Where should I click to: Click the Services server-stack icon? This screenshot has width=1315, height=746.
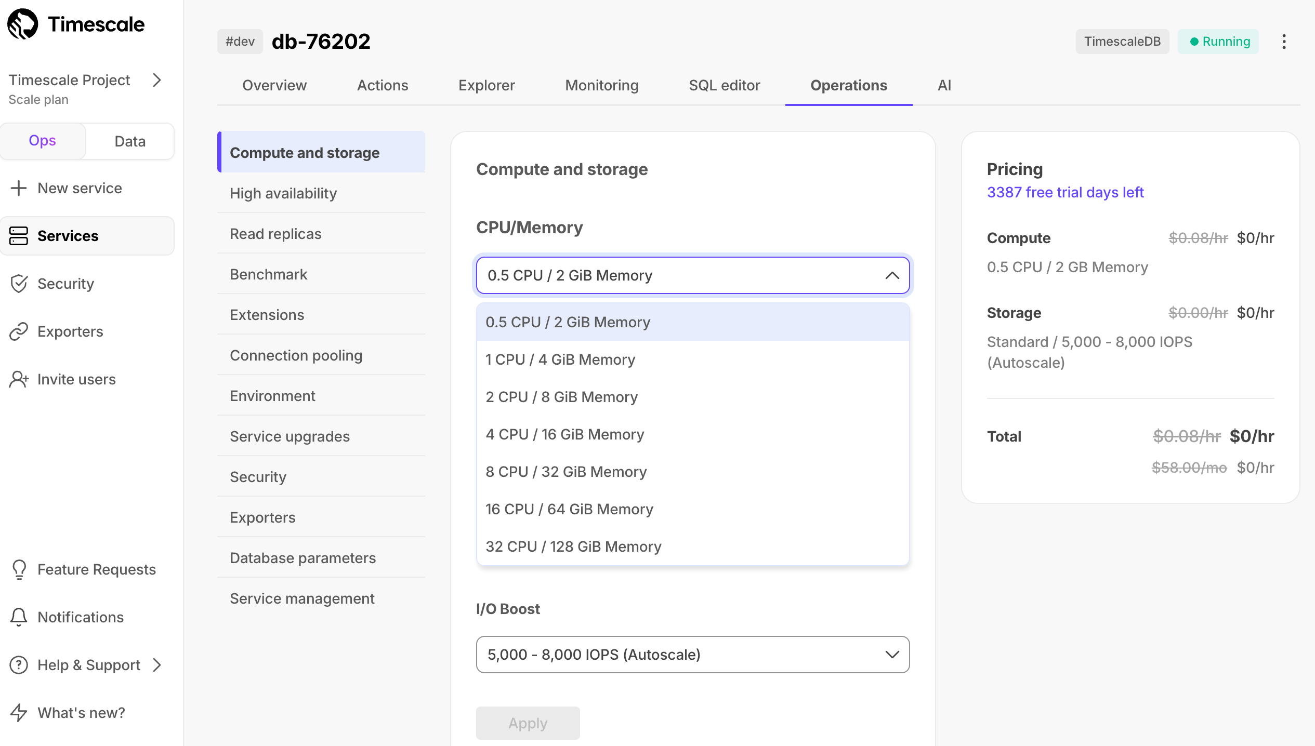pos(19,236)
